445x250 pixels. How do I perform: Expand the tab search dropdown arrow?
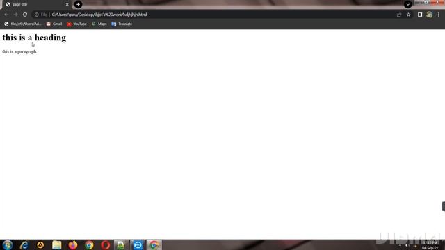[x=408, y=4]
